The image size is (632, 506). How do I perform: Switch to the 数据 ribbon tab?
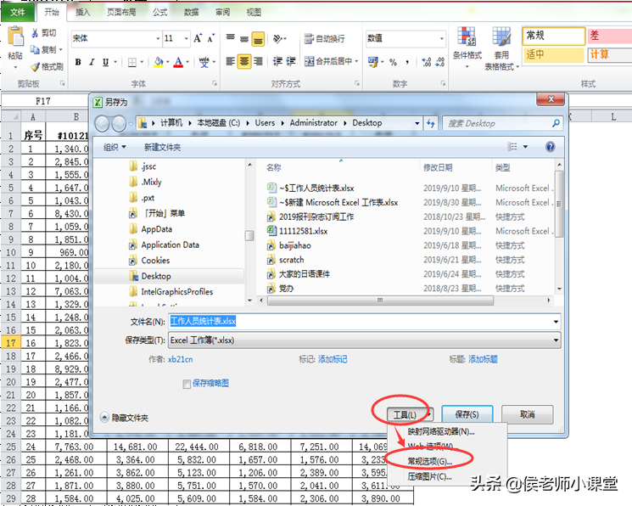click(x=191, y=13)
